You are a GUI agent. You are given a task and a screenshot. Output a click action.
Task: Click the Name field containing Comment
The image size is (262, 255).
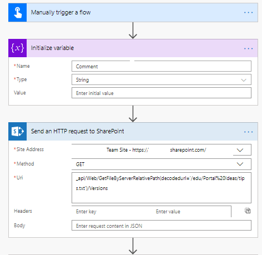pyautogui.click(x=162, y=66)
